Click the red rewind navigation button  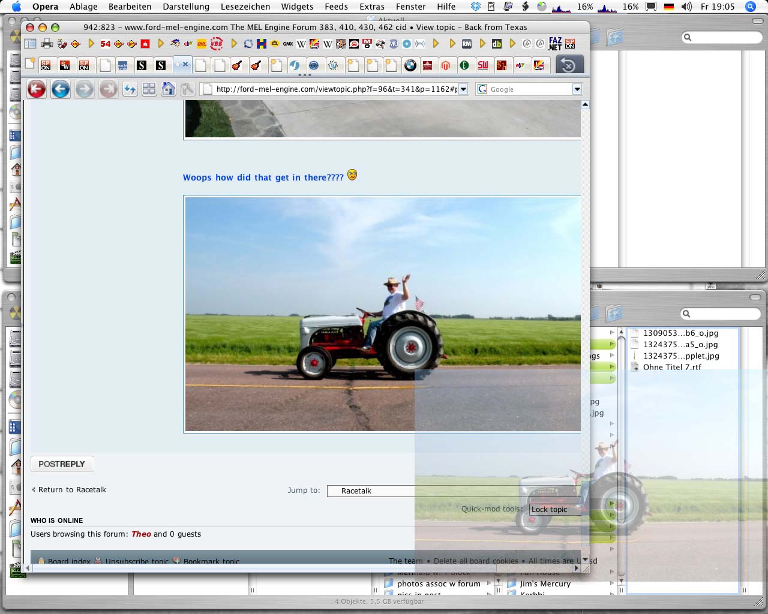point(37,89)
